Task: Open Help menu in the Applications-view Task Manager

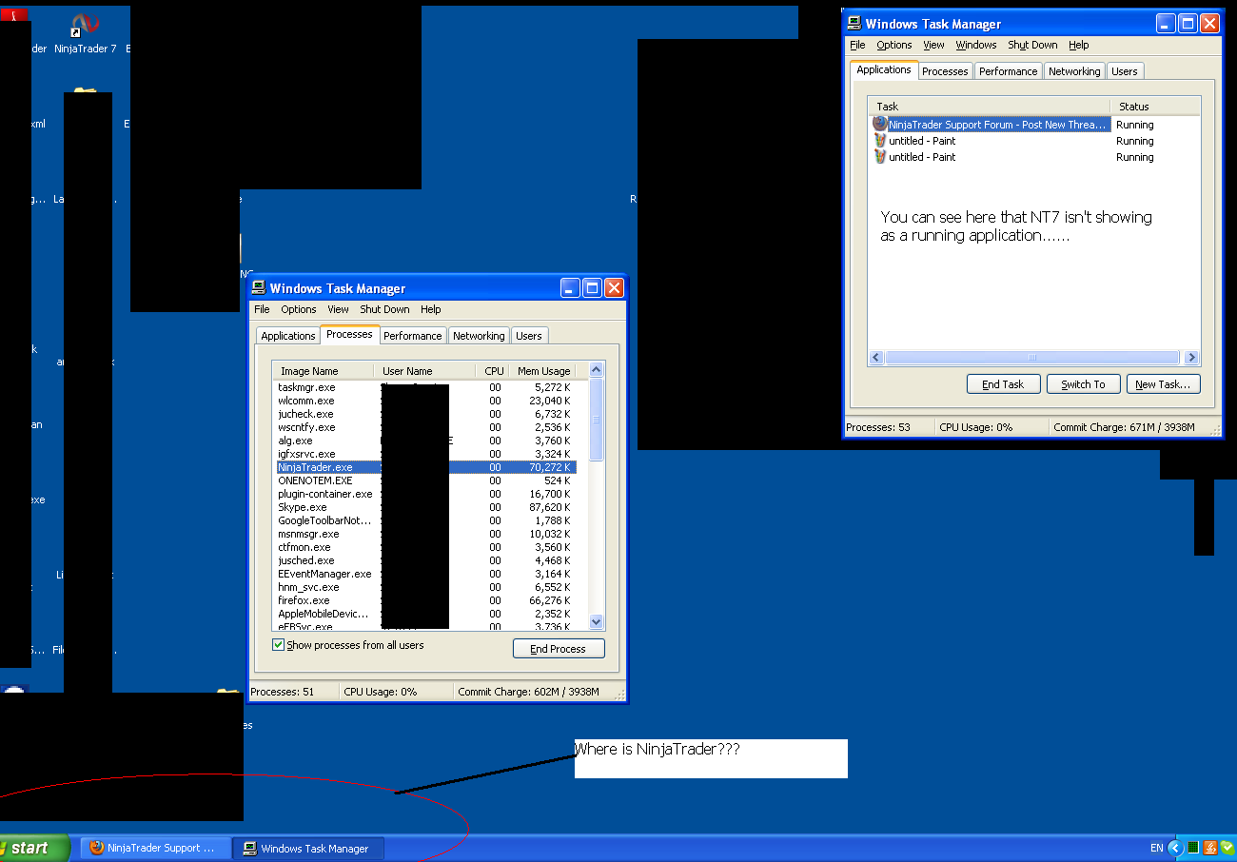Action: click(1078, 45)
